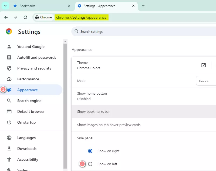Click the star icon on Bookmarks tab
216x171 pixels.
point(15,6)
